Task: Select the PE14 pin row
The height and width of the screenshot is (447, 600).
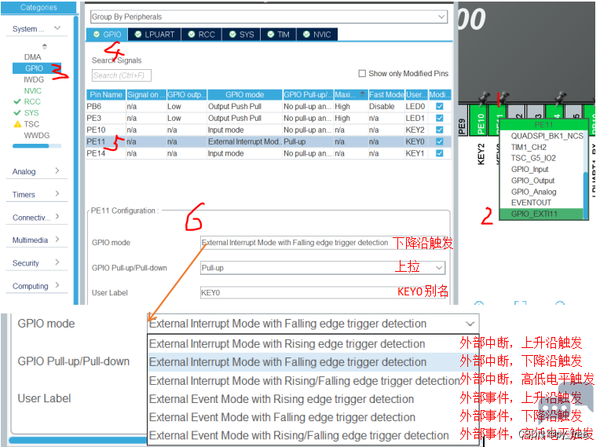Action: point(269,153)
